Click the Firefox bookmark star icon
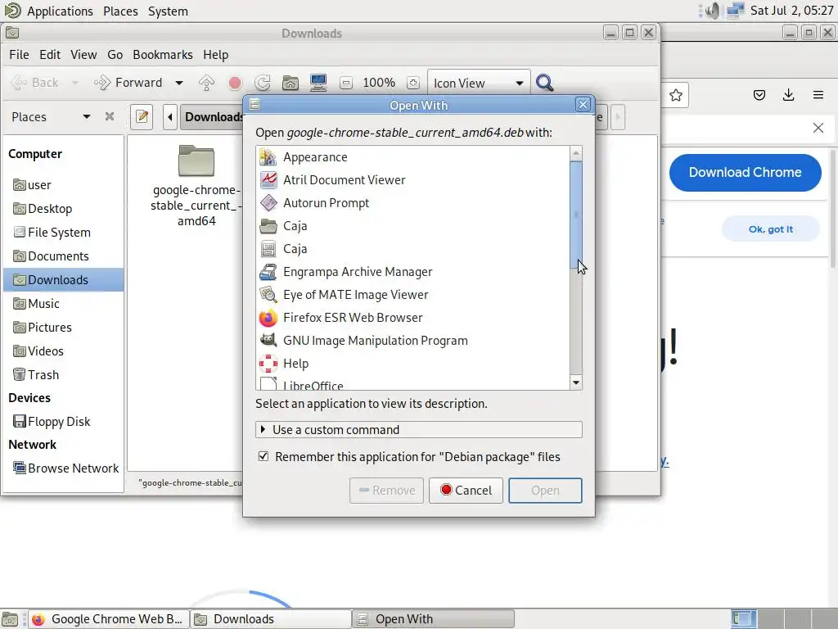 (x=675, y=96)
